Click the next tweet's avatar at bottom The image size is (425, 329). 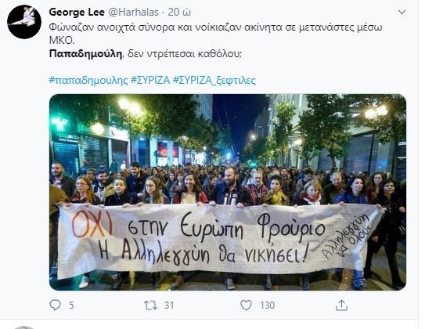coord(24,327)
